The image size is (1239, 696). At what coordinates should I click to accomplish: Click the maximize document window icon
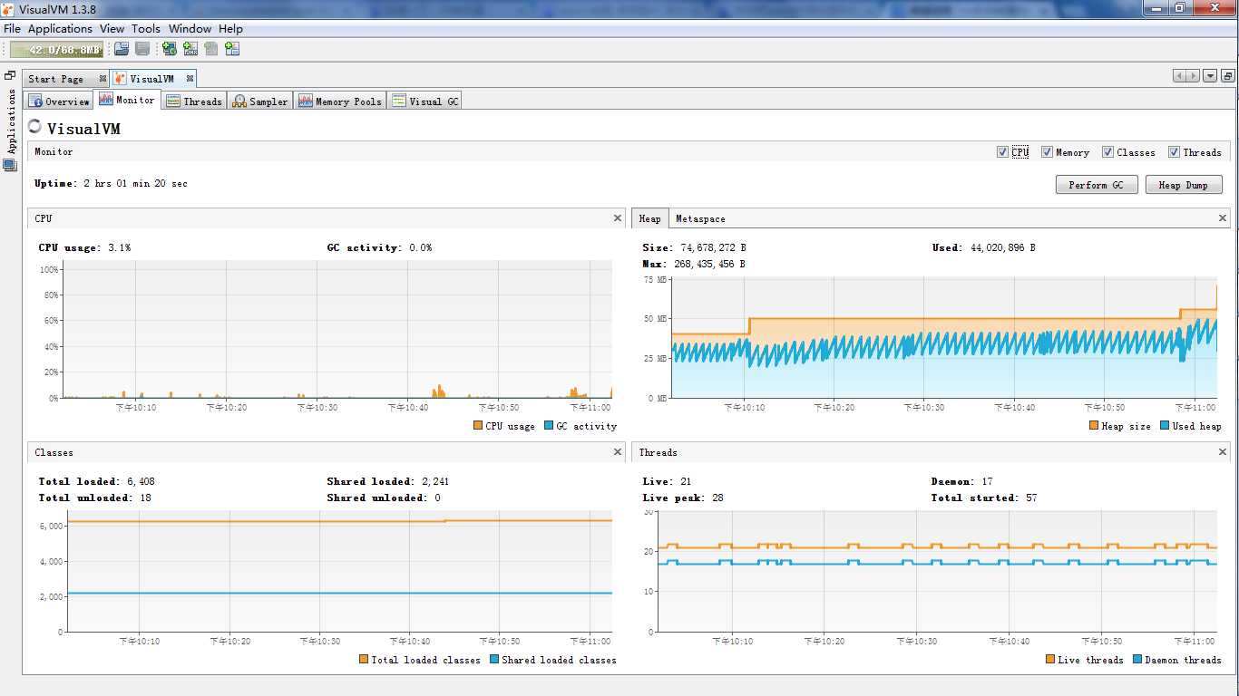pos(1228,76)
